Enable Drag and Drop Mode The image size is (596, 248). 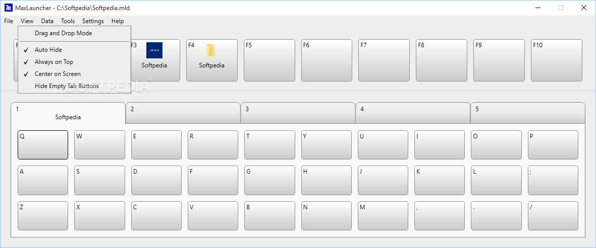[x=74, y=33]
